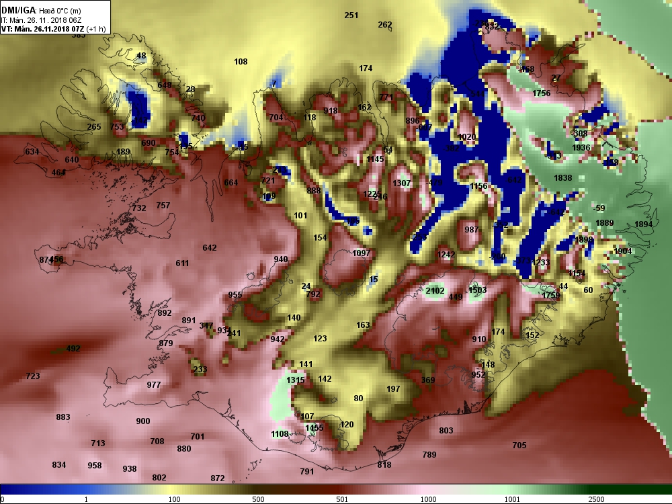Click the 'DMI/IGA: Hæð 0°C (m)' title text
The width and height of the screenshot is (672, 504).
41,11
